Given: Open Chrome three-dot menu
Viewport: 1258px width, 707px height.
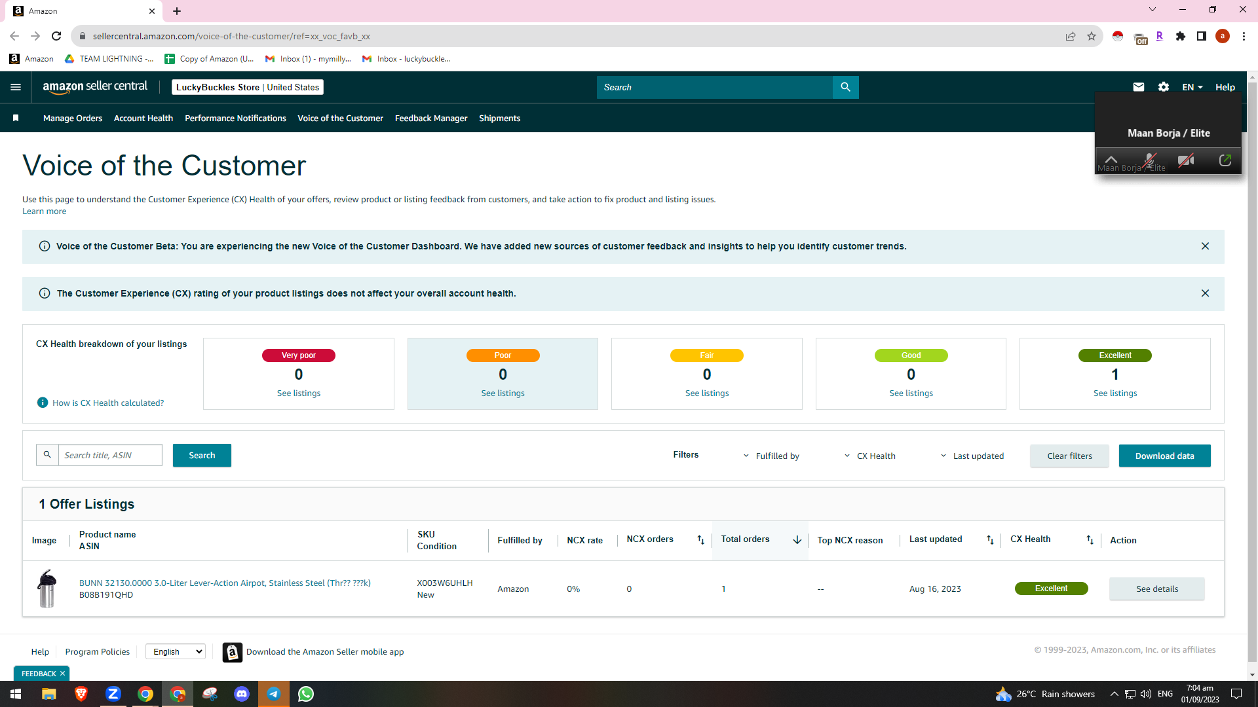Looking at the screenshot, I should click(1244, 36).
